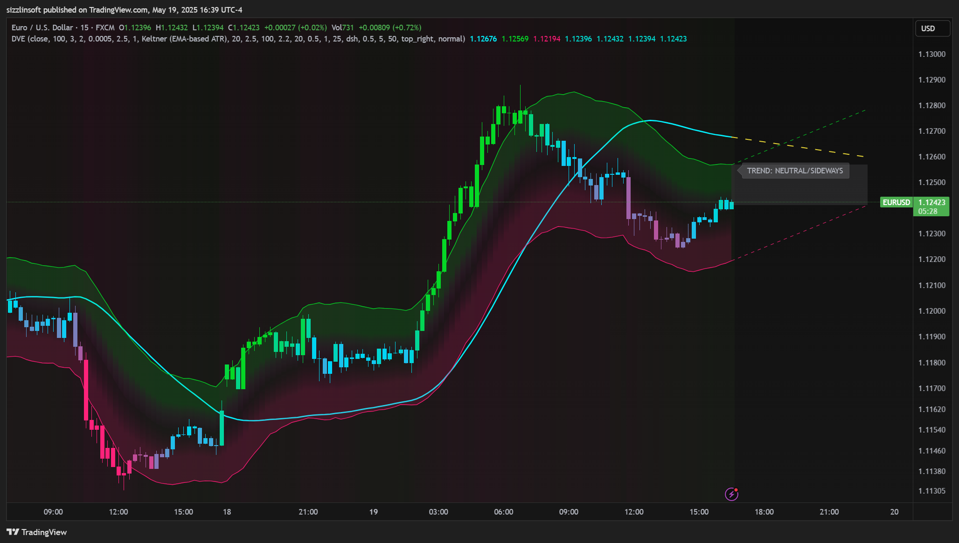Click the current price 1.12423 label
The height and width of the screenshot is (543, 959).
[931, 202]
